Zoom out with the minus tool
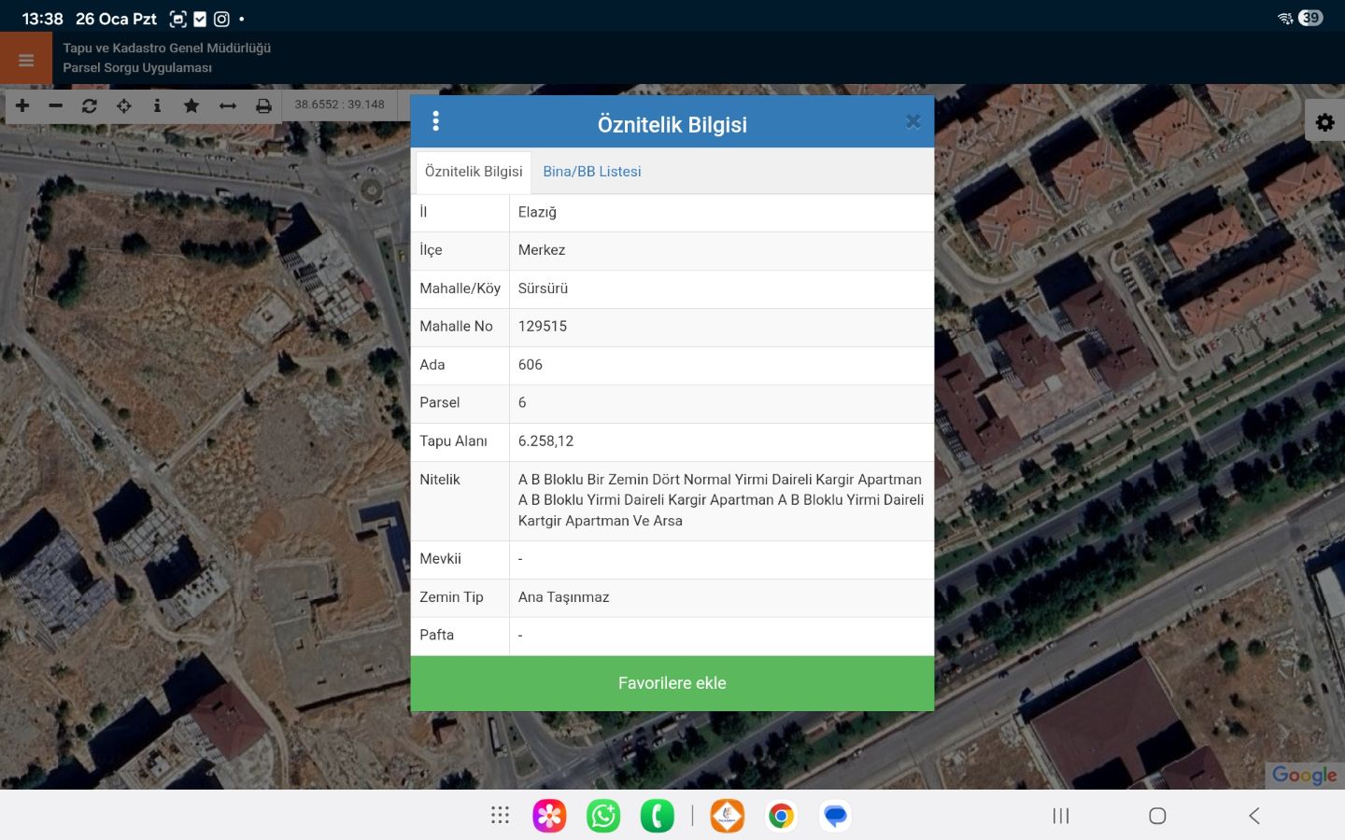This screenshot has height=840, width=1345. coord(56,105)
